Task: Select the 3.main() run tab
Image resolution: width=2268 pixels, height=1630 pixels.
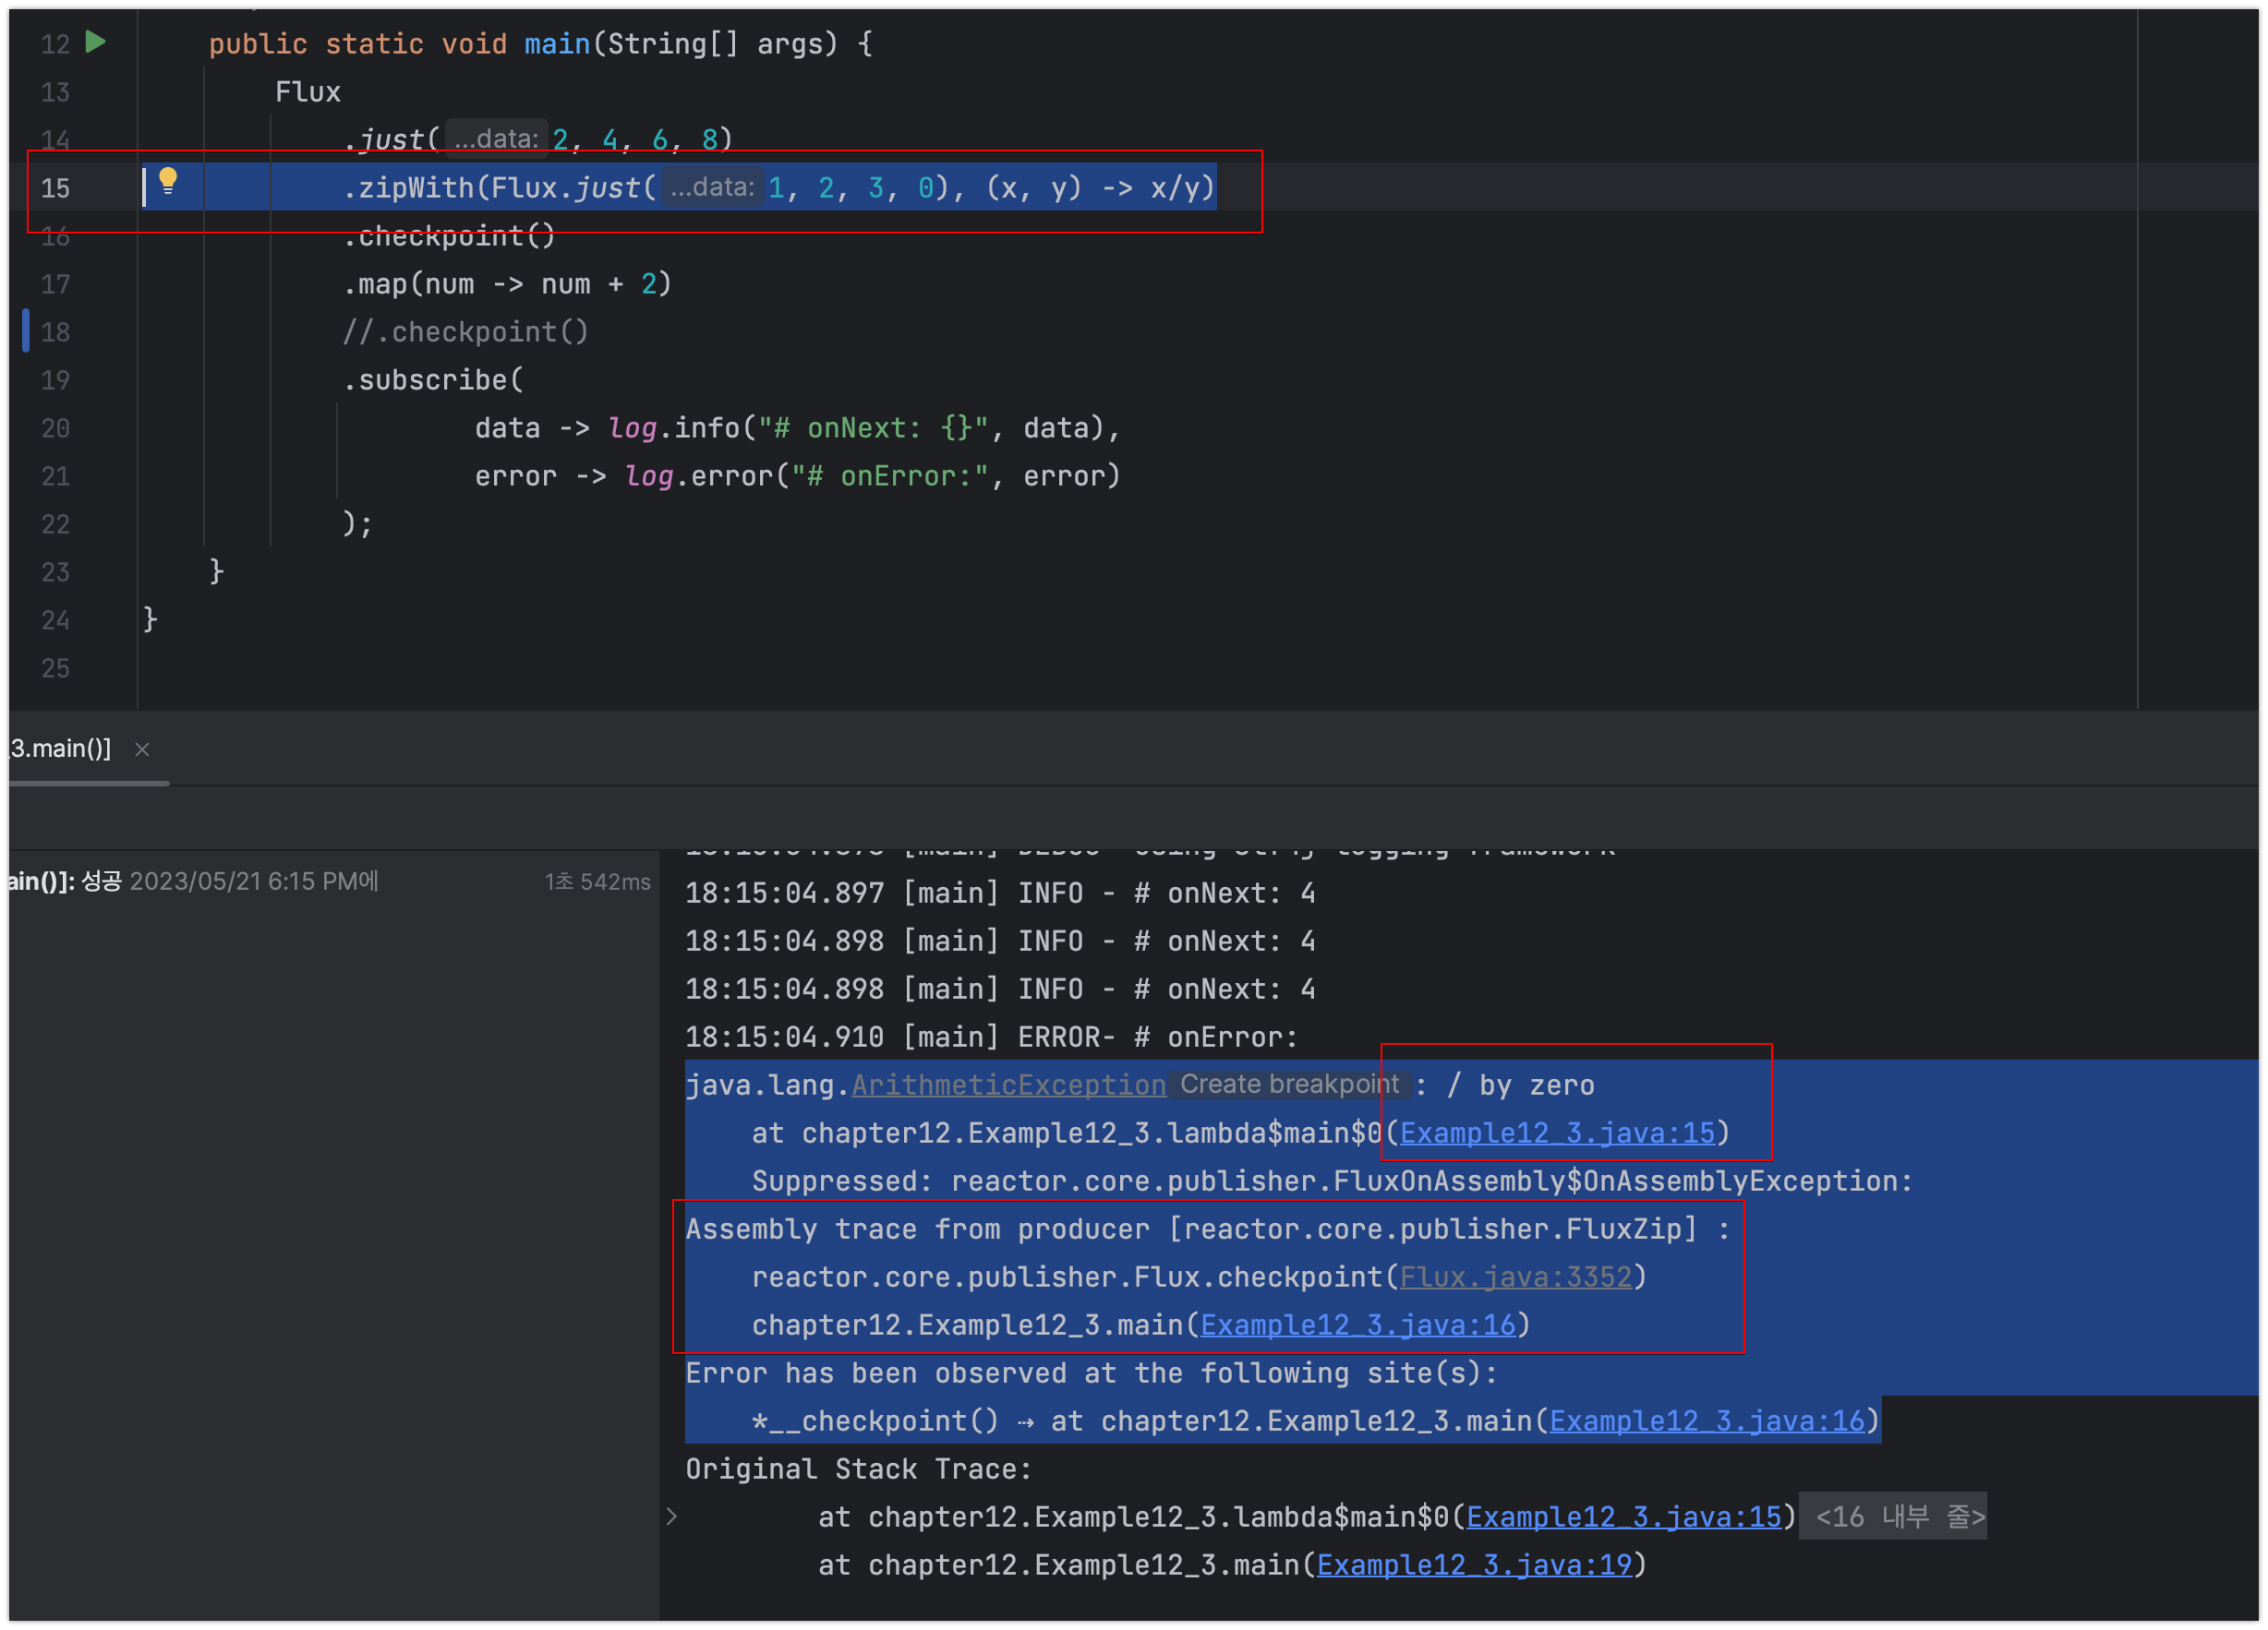Action: tap(62, 749)
